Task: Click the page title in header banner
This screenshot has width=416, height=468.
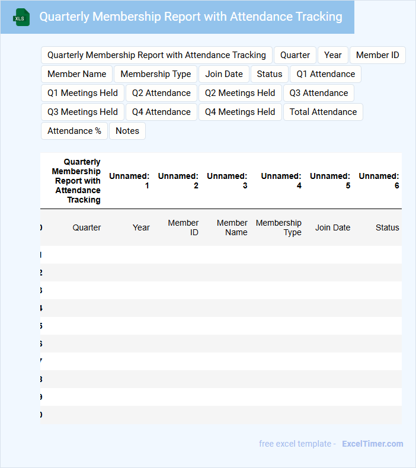Action: (191, 17)
